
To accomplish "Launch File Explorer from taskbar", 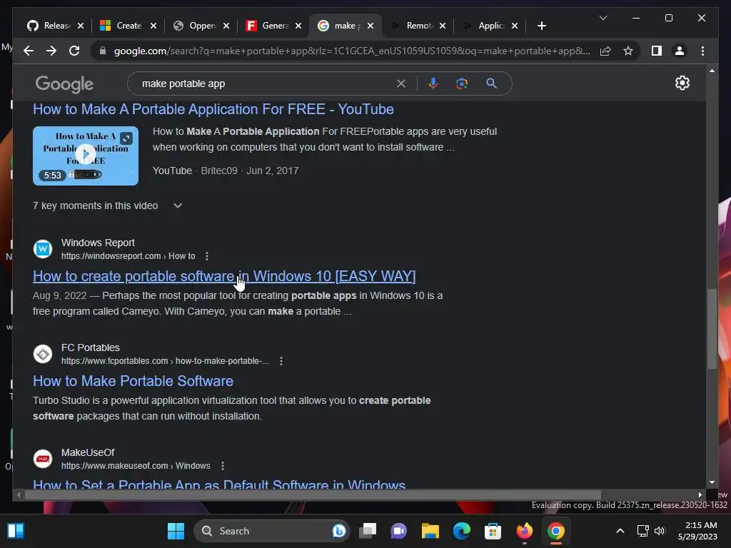I will [x=430, y=531].
